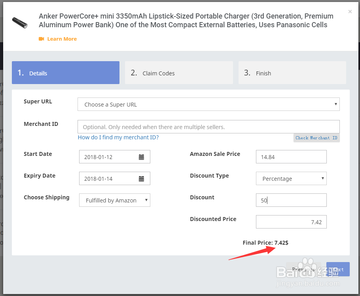The width and height of the screenshot is (360, 296).
Task: Click the Choose Shipping label
Action: click(47, 197)
